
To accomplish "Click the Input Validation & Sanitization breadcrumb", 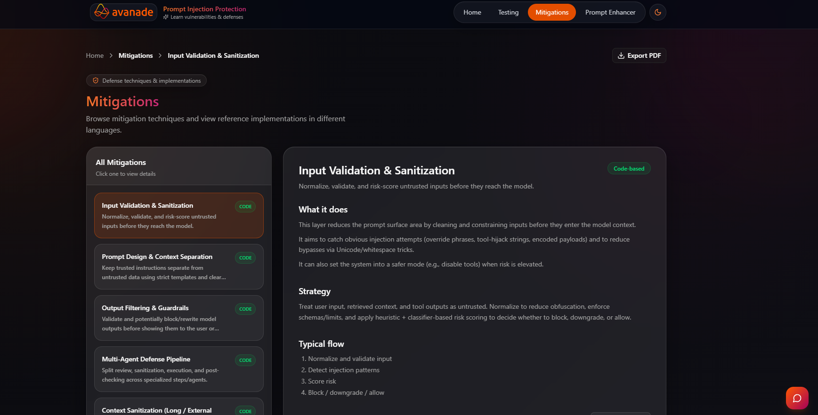I will pyautogui.click(x=213, y=55).
